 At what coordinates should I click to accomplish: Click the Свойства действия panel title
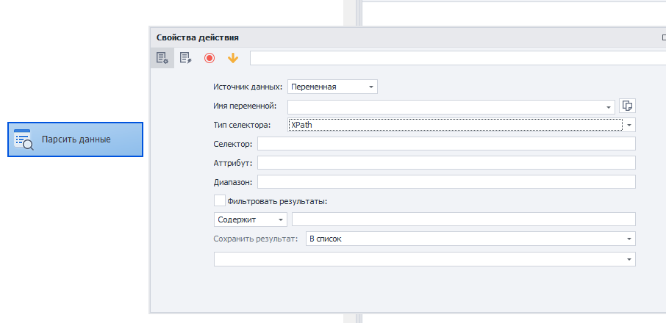198,37
